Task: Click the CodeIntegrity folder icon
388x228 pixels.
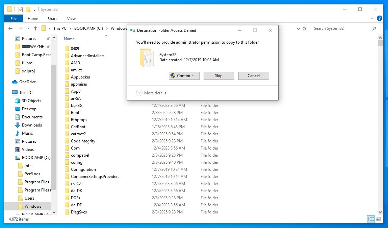Action: [67, 141]
